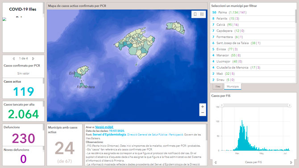The width and height of the screenshot is (299, 168).
Task: Open the Versió mòbil link
Action: [104, 127]
